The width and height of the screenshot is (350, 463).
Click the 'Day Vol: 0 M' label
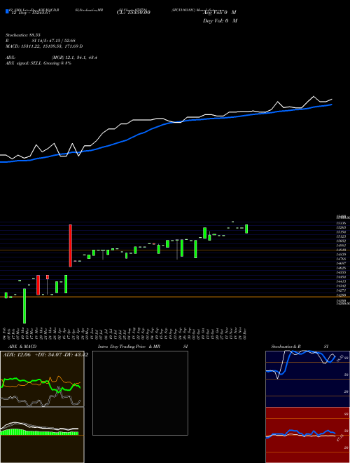point(220,20)
